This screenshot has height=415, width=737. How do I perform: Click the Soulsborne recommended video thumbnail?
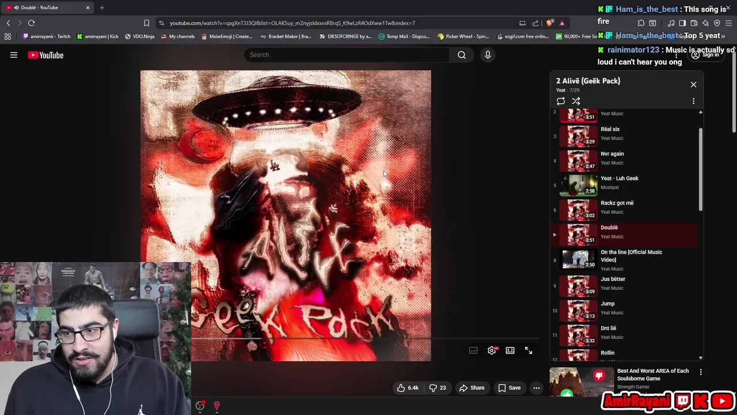tap(581, 383)
